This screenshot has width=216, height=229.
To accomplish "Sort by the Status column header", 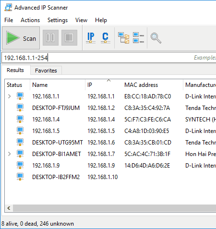I will [x=17, y=85].
